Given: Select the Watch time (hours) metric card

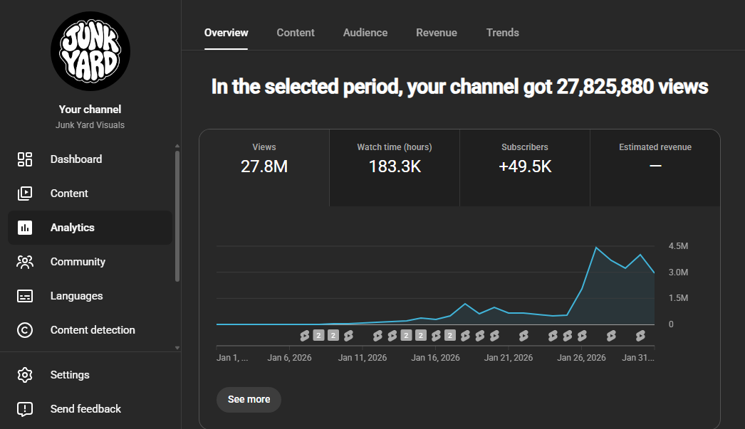Looking at the screenshot, I should tap(395, 168).
